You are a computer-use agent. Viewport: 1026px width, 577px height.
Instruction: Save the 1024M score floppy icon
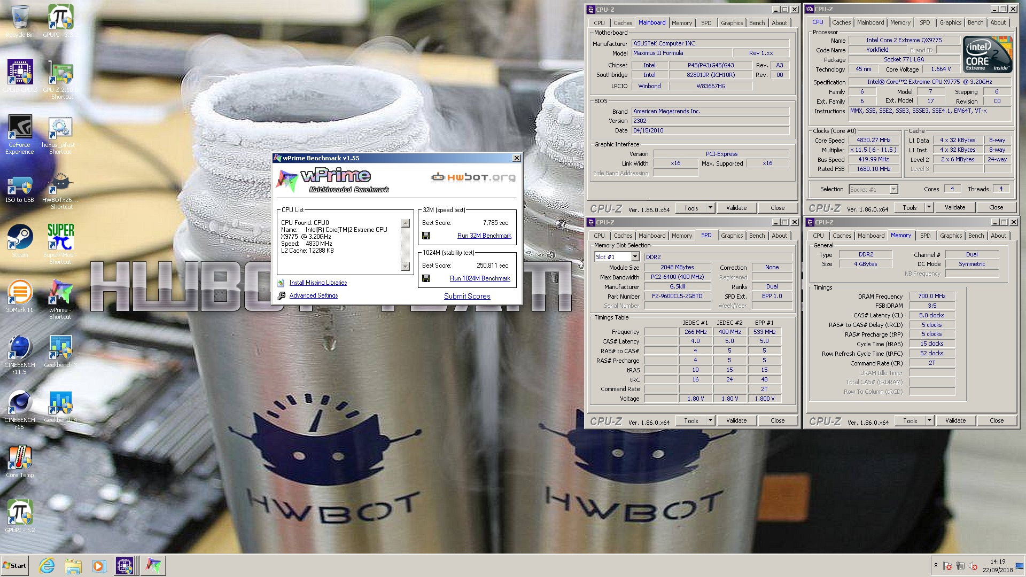(426, 278)
